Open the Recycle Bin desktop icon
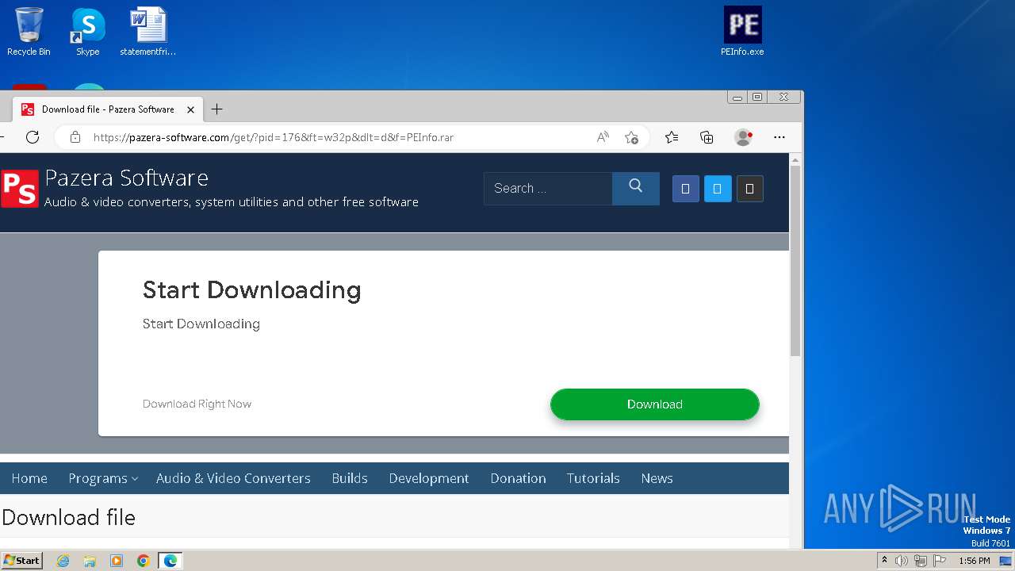The image size is (1015, 571). pyautogui.click(x=29, y=32)
